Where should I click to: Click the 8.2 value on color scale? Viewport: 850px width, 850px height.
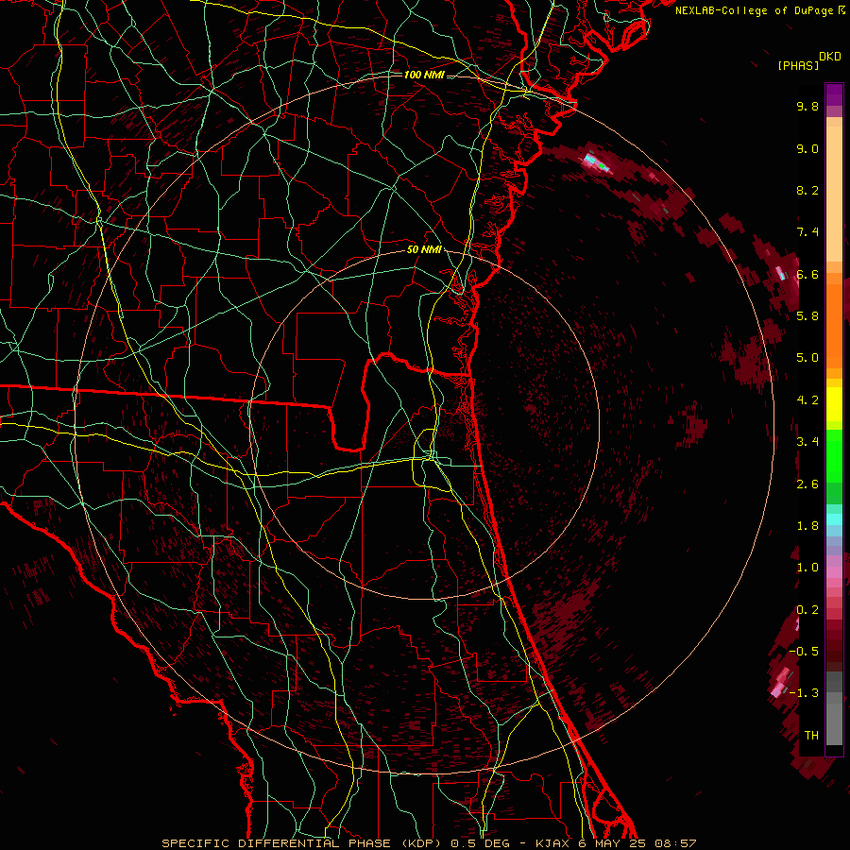(807, 190)
